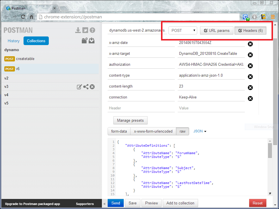Open the JSON body format dropdown
The height and width of the screenshot is (209, 279).
pyautogui.click(x=200, y=131)
